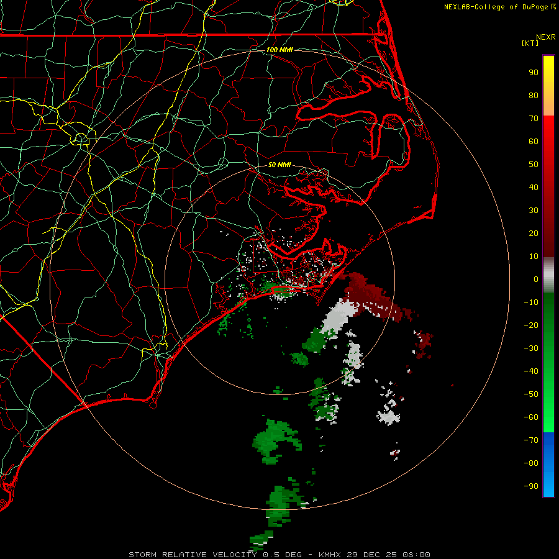Click the -60 value on velocity scale
This screenshot has height=559, width=559.
(531, 417)
